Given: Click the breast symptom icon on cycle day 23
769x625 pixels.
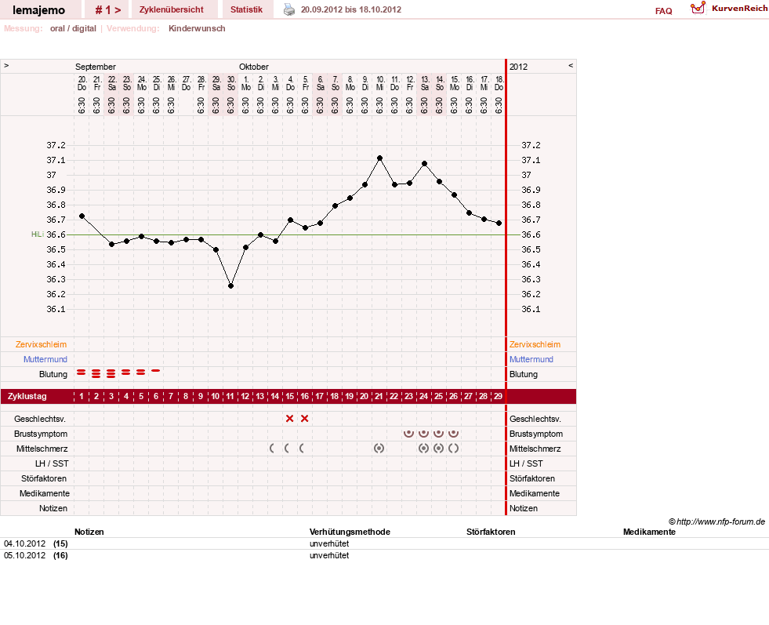Looking at the screenshot, I should 408,433.
